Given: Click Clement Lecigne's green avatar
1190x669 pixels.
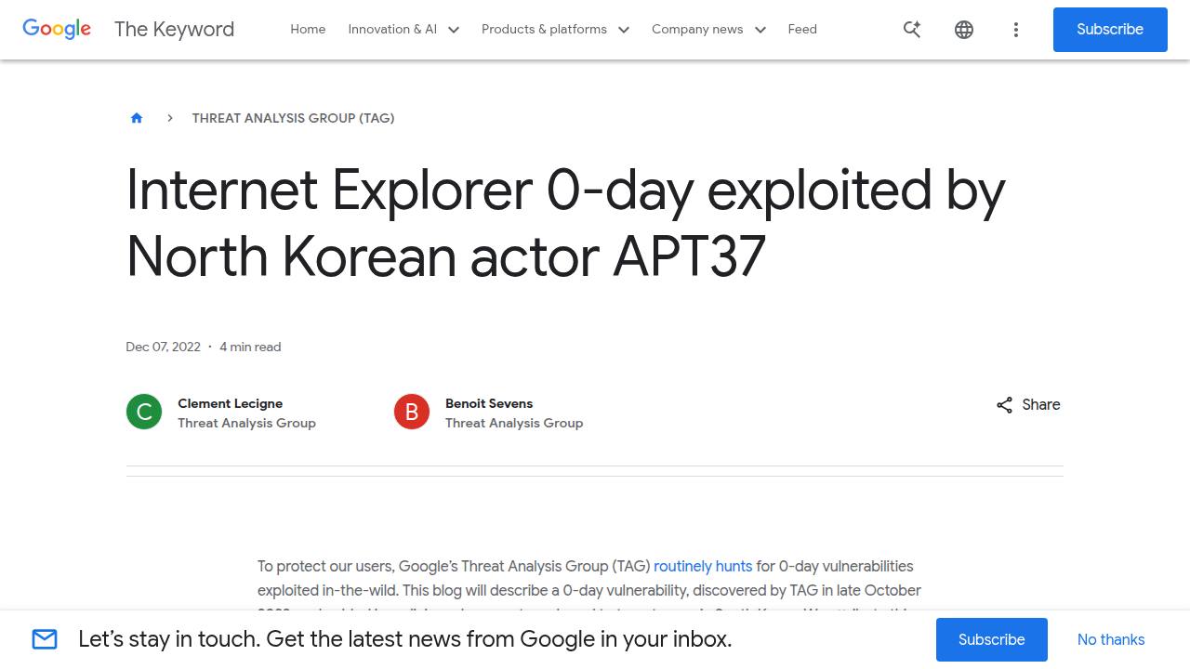Looking at the screenshot, I should (x=144, y=412).
